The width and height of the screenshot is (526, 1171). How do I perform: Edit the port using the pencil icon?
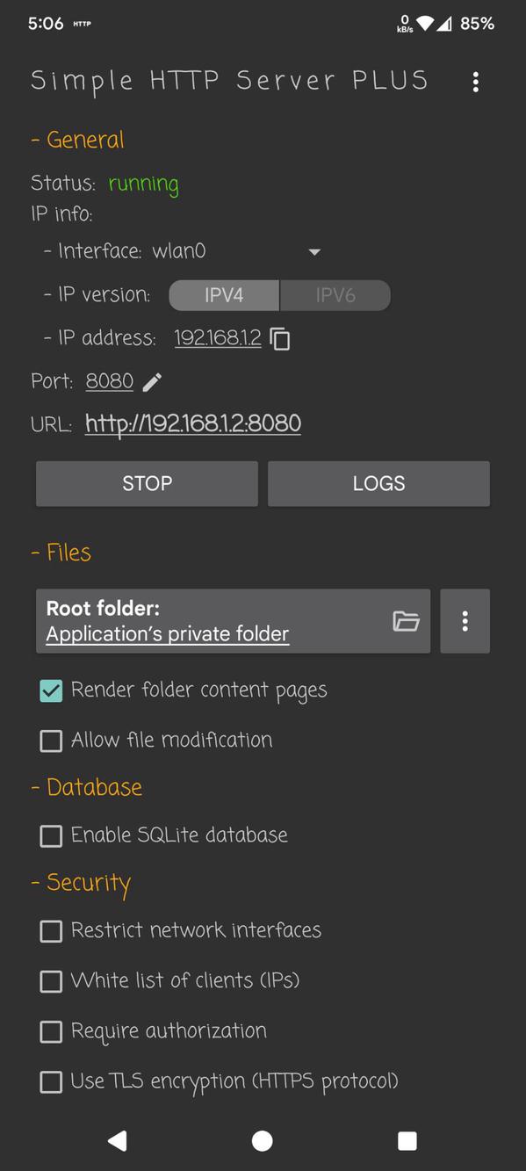coord(151,381)
